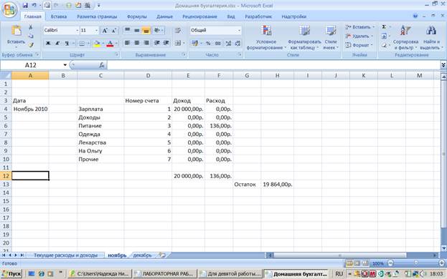The image size is (447, 279).
Task: Switch to the Формулы ribbon tab
Action: tap(137, 16)
